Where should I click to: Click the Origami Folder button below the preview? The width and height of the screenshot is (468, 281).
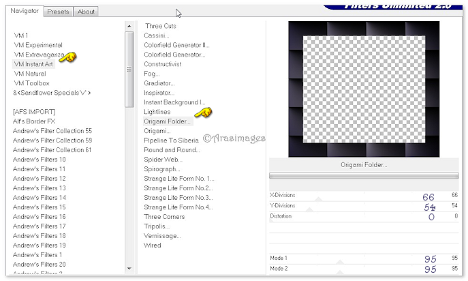coord(364,164)
